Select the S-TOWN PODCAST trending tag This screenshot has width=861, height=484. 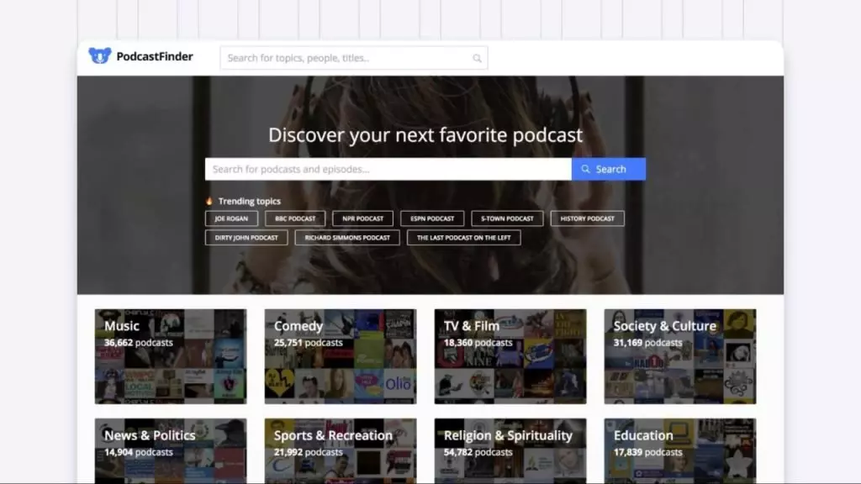[x=507, y=218]
